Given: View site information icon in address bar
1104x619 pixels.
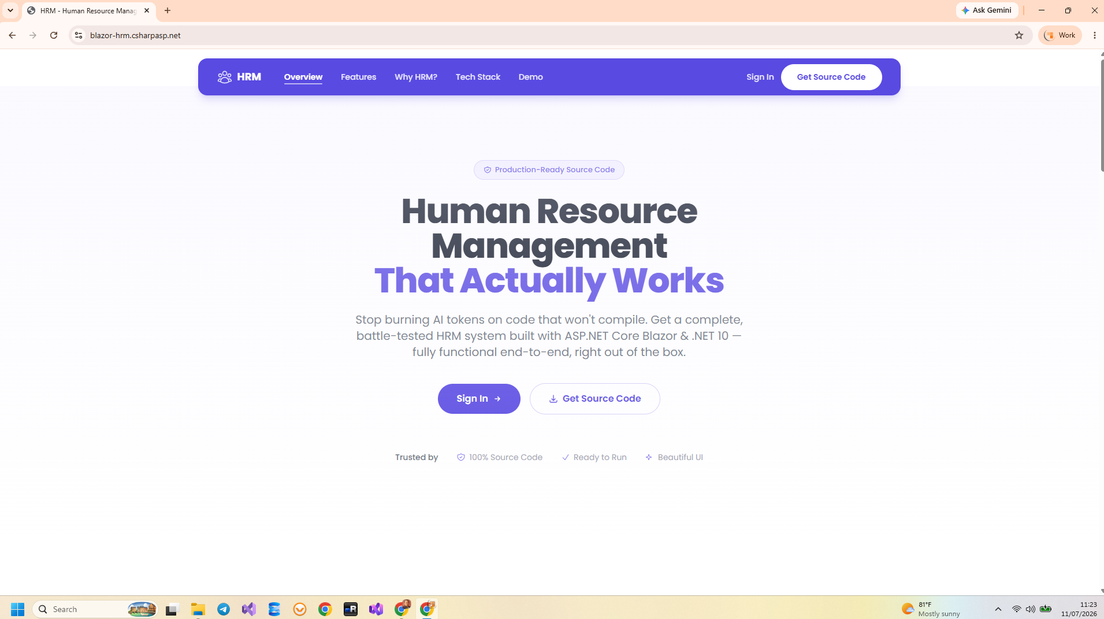Looking at the screenshot, I should (x=79, y=35).
